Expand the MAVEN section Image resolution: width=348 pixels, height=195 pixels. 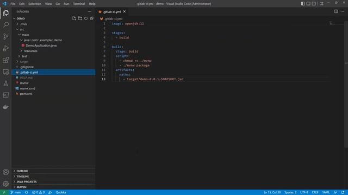[x=53, y=187]
